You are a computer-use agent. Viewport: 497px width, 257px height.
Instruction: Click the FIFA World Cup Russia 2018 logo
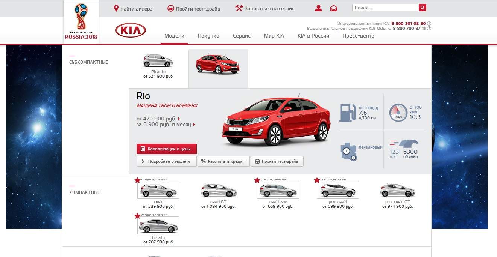click(x=81, y=22)
